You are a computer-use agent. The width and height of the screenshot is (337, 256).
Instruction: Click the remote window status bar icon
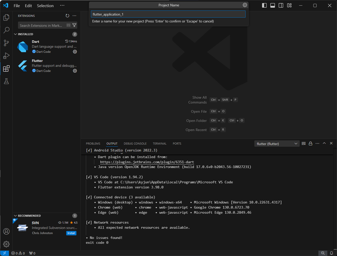click(5, 253)
